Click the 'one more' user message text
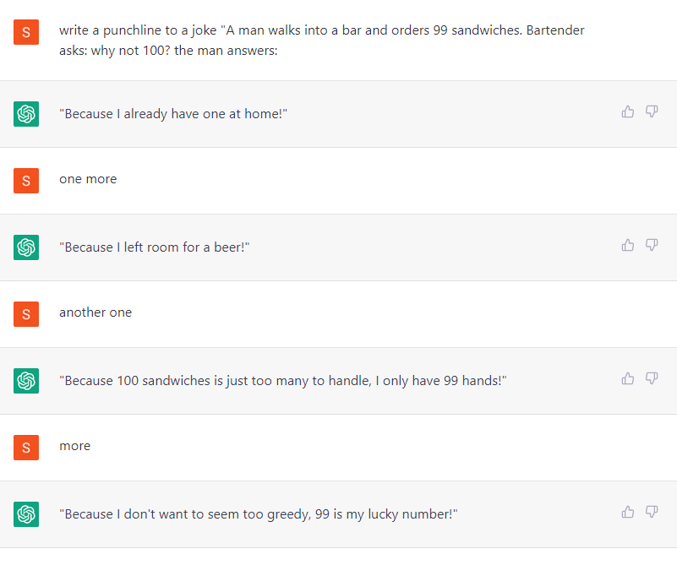Image resolution: width=677 pixels, height=565 pixels. click(x=88, y=179)
